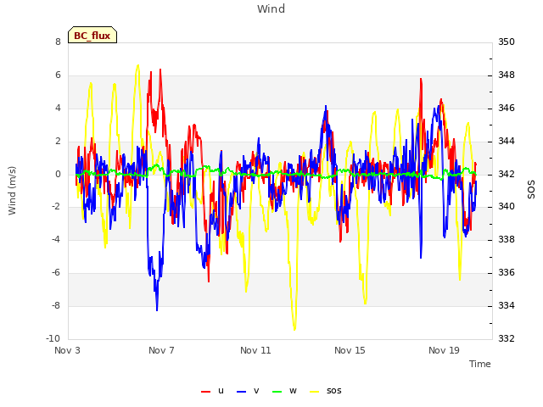Click the Nov 15 tick label
The height and width of the screenshot is (407, 543).
pos(350,350)
